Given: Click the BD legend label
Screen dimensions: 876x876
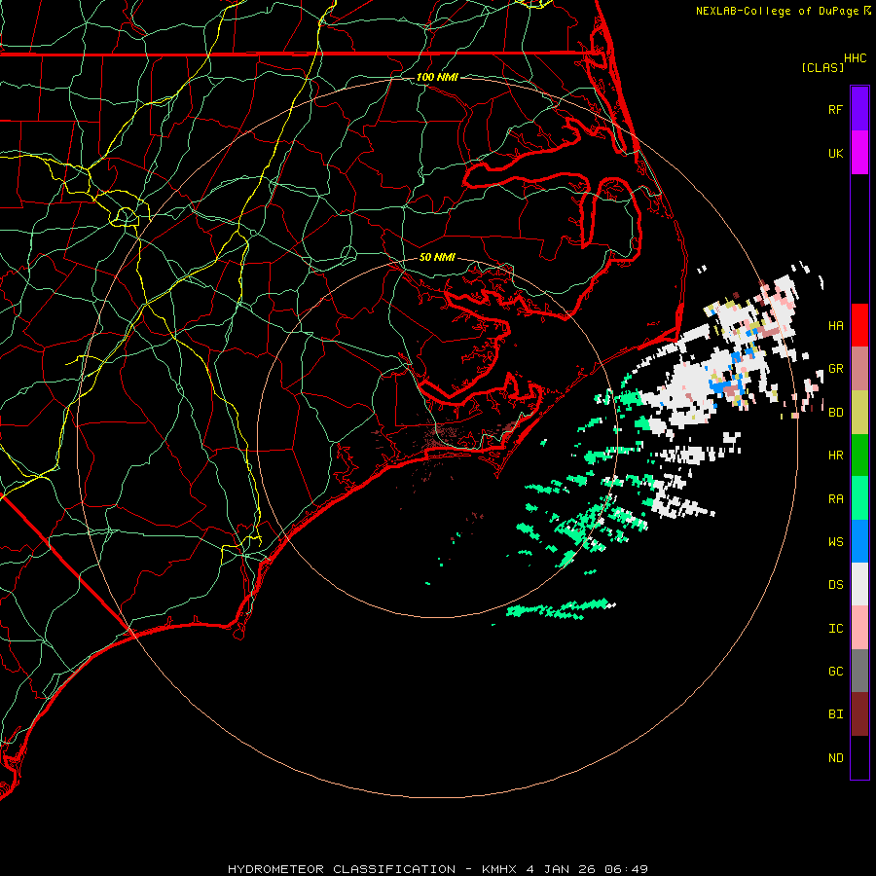Looking at the screenshot, I should [835, 413].
